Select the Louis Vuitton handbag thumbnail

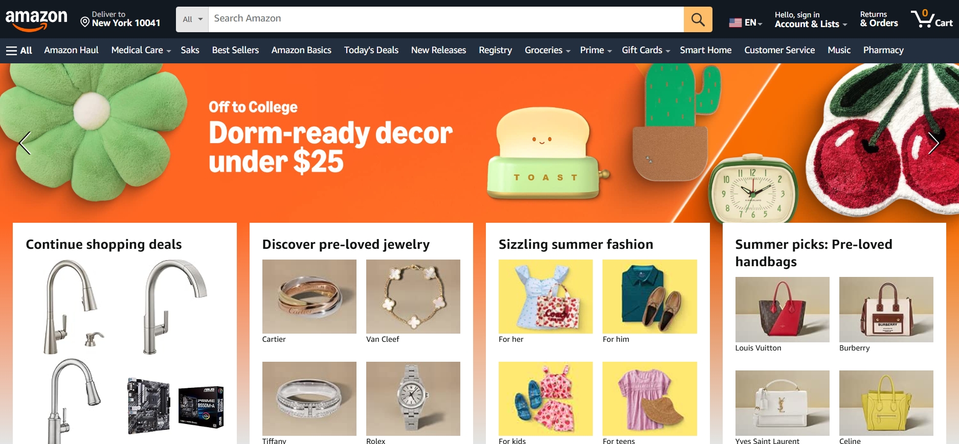782,309
